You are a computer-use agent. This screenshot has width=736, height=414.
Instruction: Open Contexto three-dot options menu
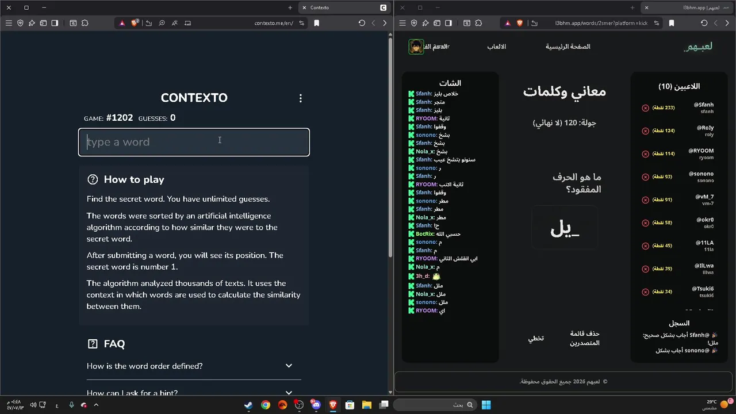[x=300, y=98]
